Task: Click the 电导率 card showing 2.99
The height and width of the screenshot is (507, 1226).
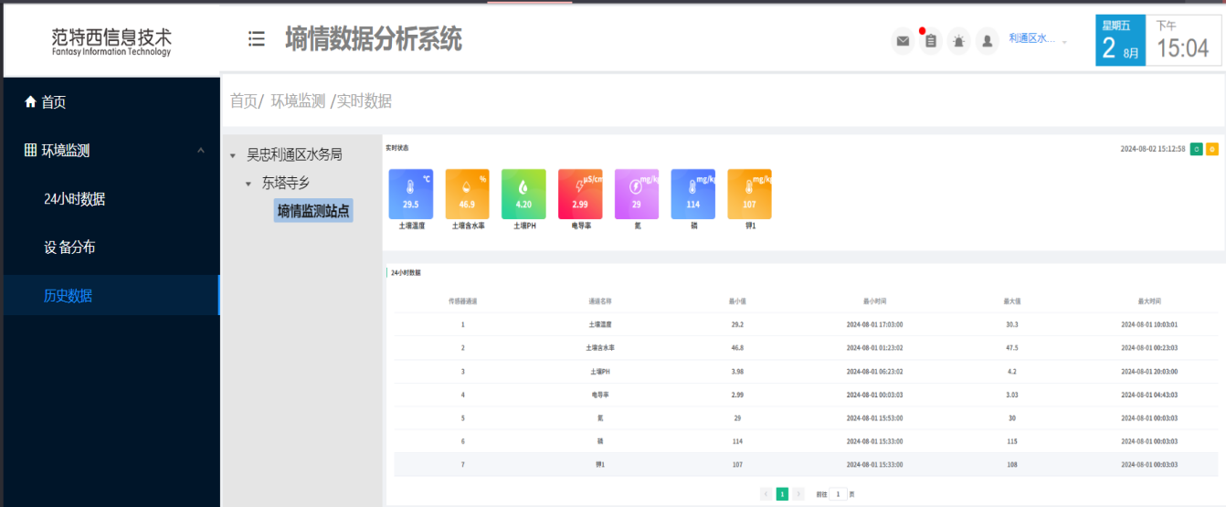Action: (x=580, y=194)
